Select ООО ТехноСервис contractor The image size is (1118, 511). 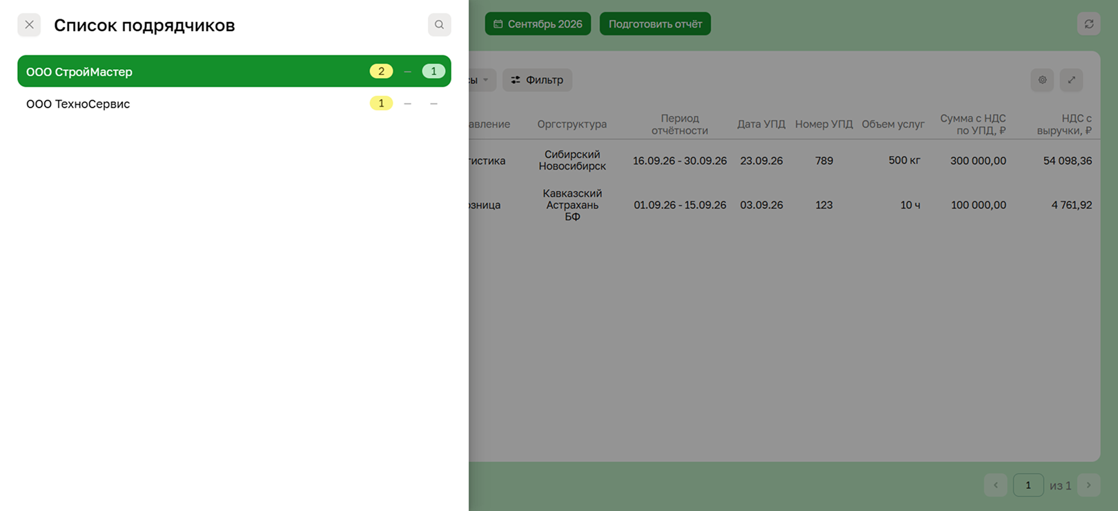tap(234, 103)
